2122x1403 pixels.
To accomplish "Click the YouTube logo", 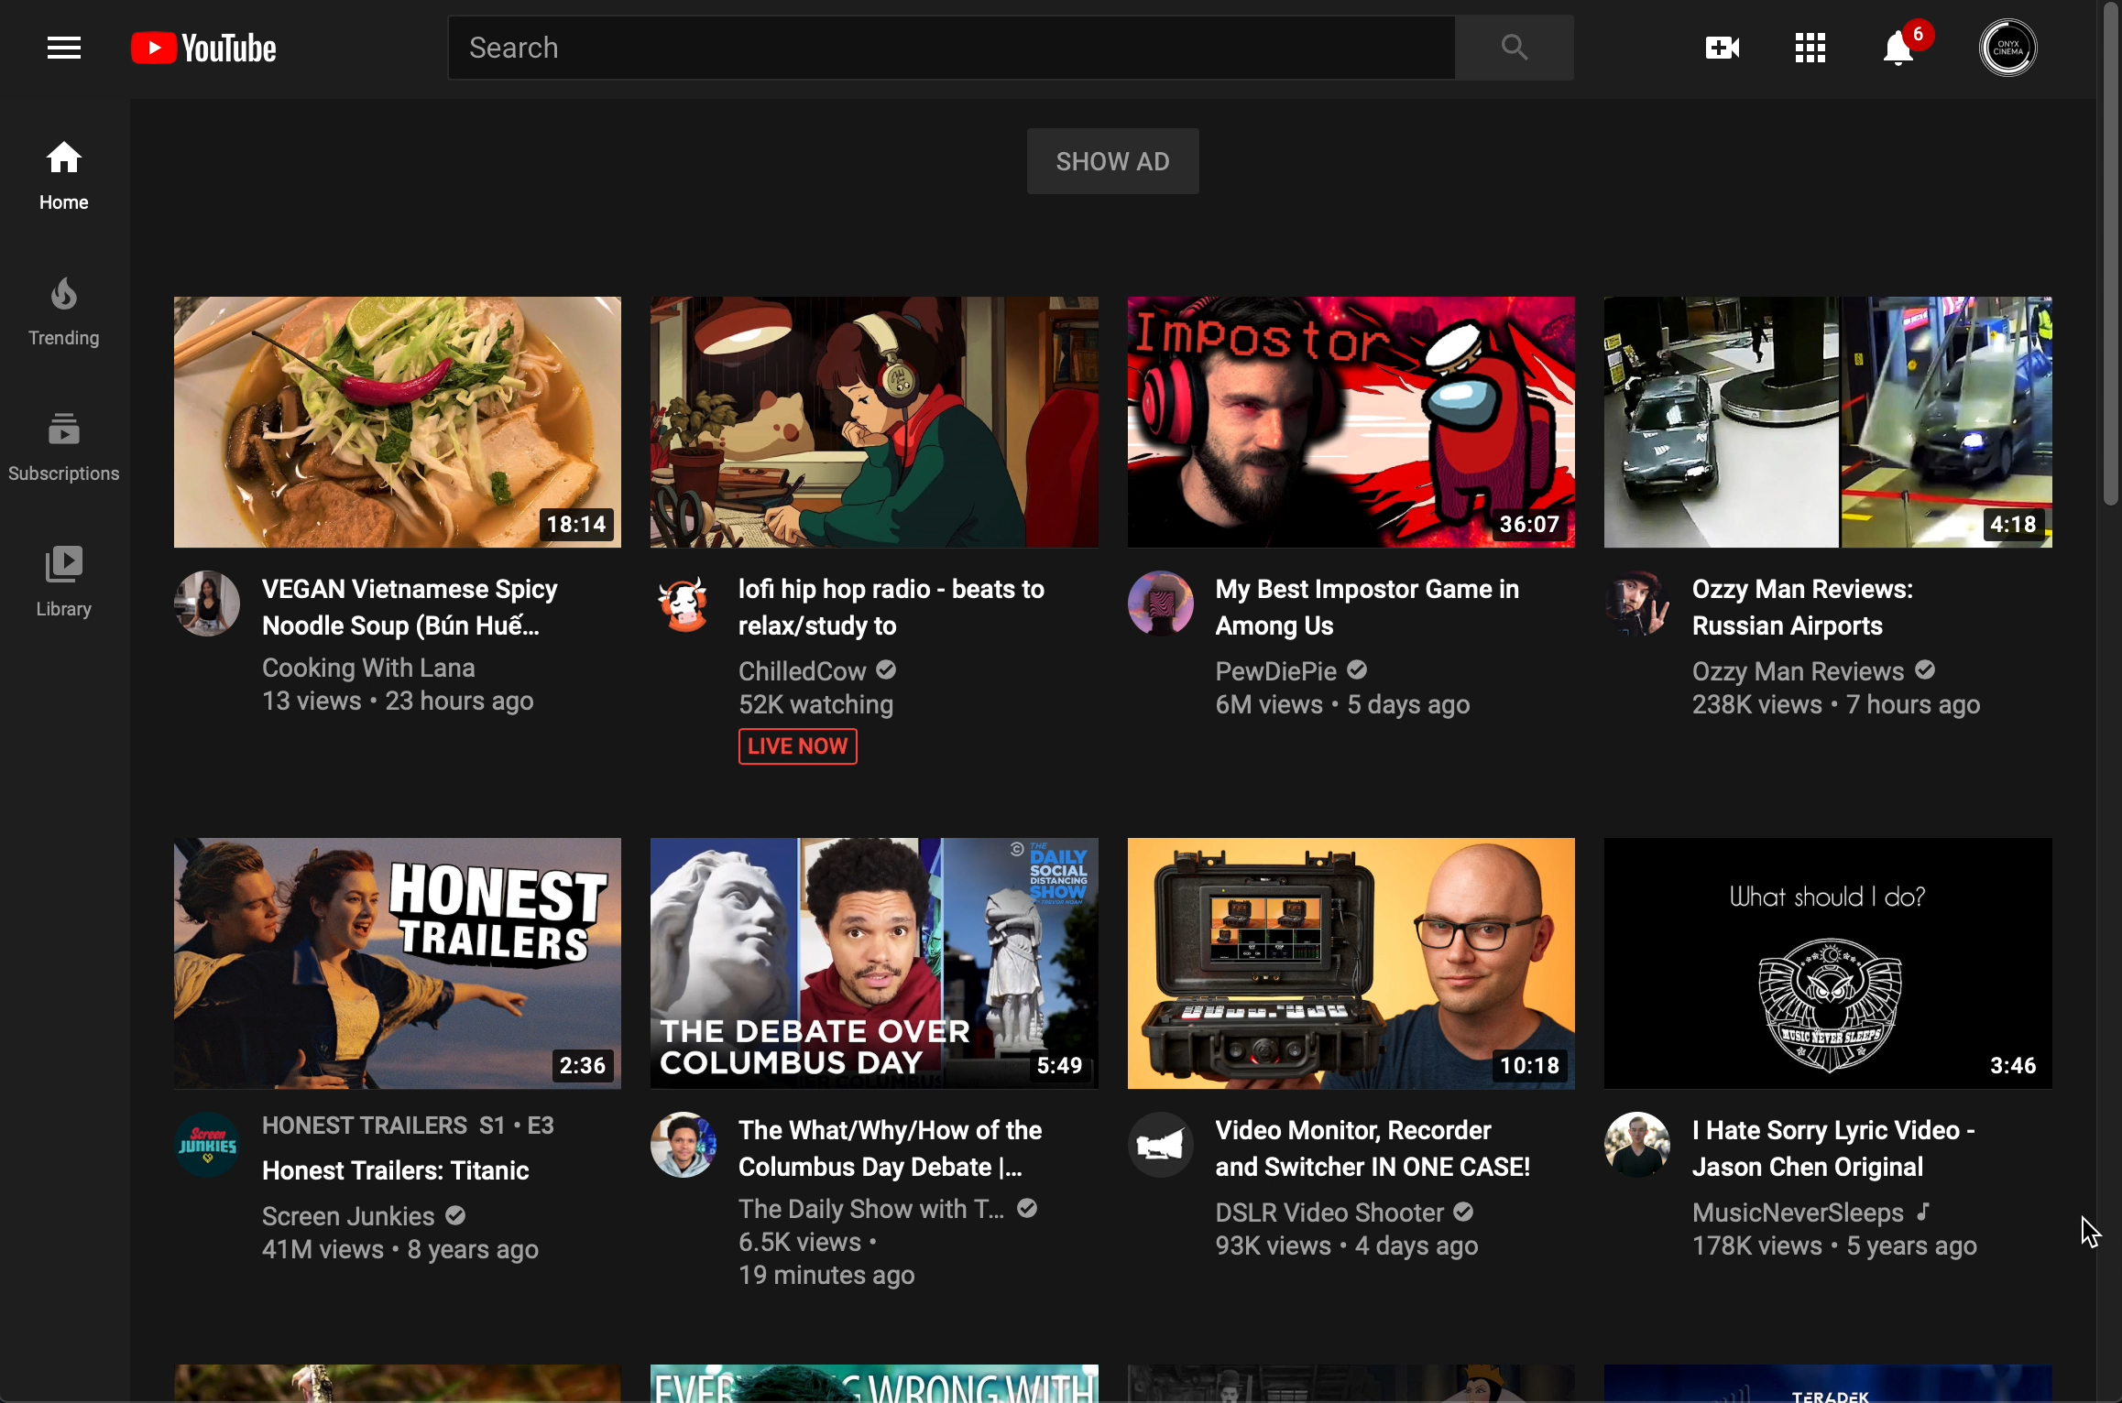I will point(203,48).
